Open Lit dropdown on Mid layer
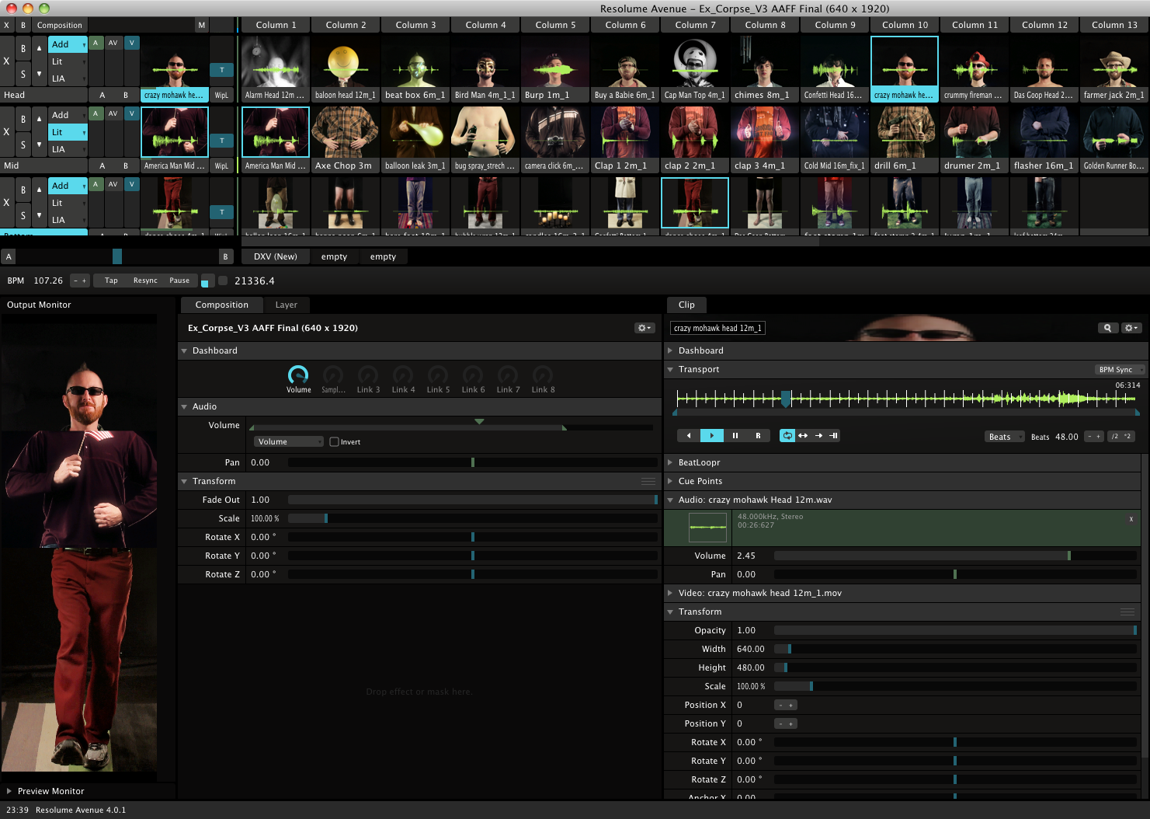1150x819 pixels. pyautogui.click(x=68, y=132)
